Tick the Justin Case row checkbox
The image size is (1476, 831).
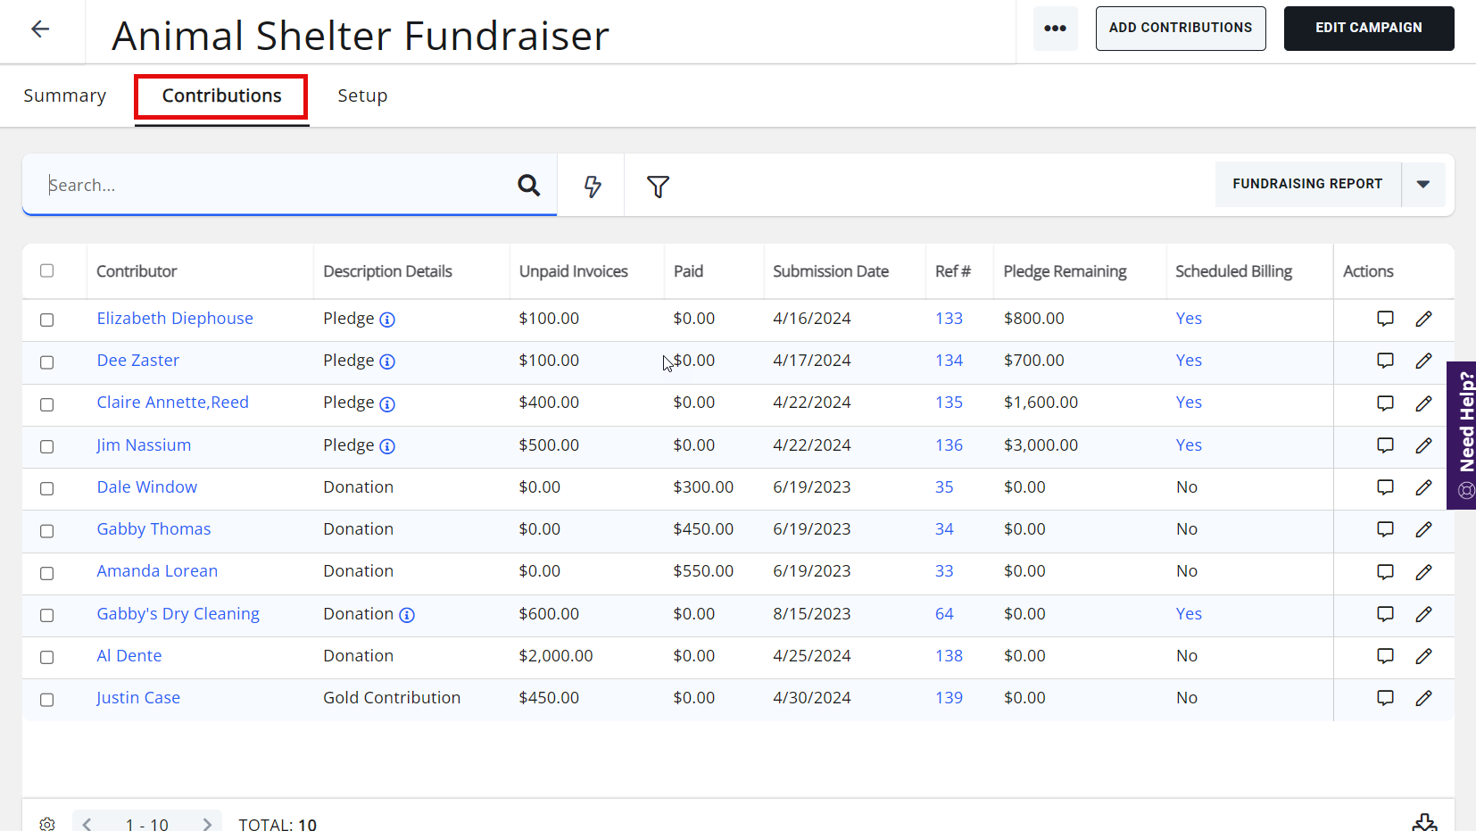click(x=47, y=700)
